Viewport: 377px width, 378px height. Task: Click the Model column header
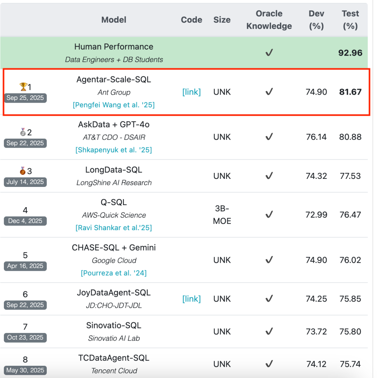point(114,20)
